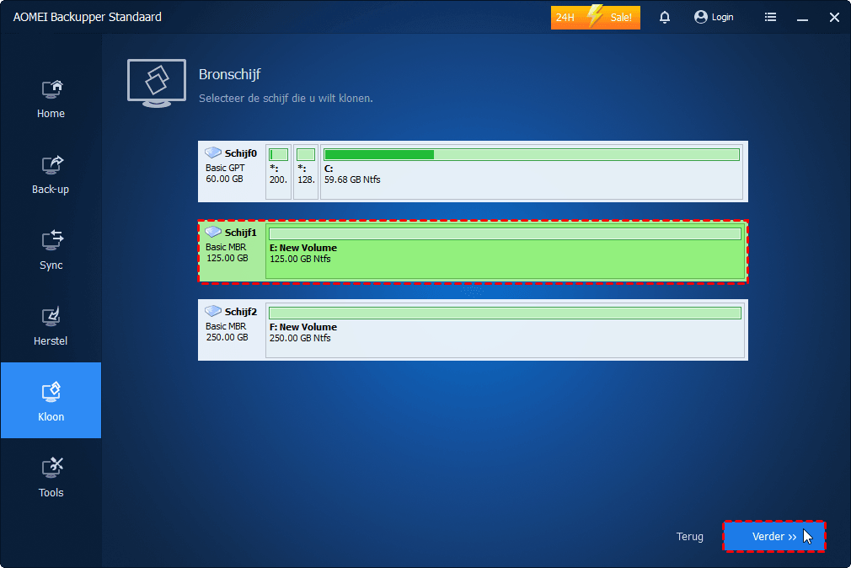Go to the Sync section
The height and width of the screenshot is (568, 851).
[x=51, y=251]
